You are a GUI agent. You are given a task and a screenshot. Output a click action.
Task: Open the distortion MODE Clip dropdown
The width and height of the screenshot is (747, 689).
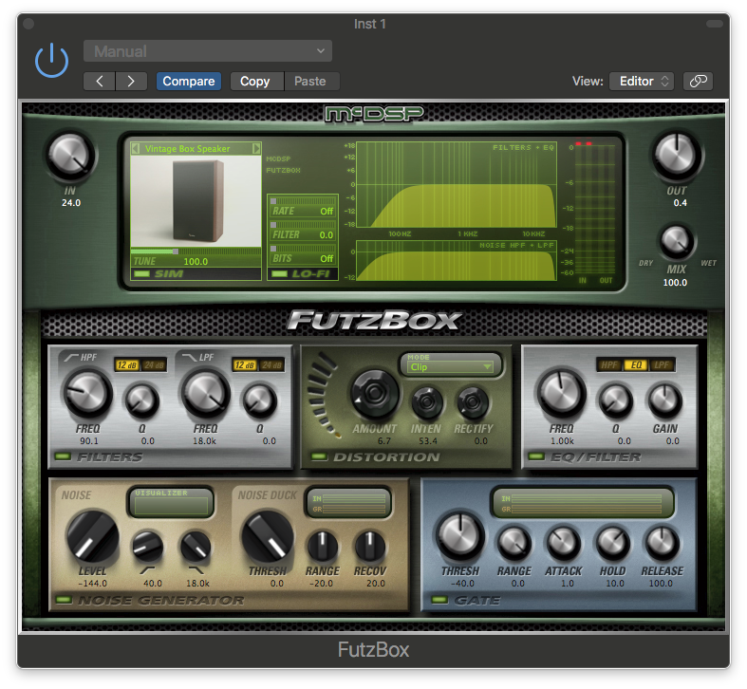(451, 367)
